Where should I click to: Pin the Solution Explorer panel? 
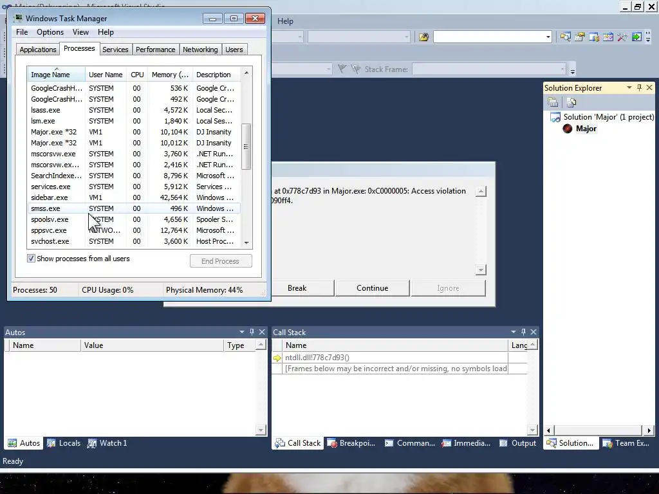click(x=639, y=87)
